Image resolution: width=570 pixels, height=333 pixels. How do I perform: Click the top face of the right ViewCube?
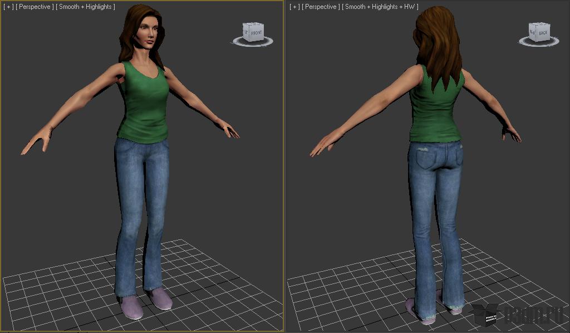pos(539,25)
